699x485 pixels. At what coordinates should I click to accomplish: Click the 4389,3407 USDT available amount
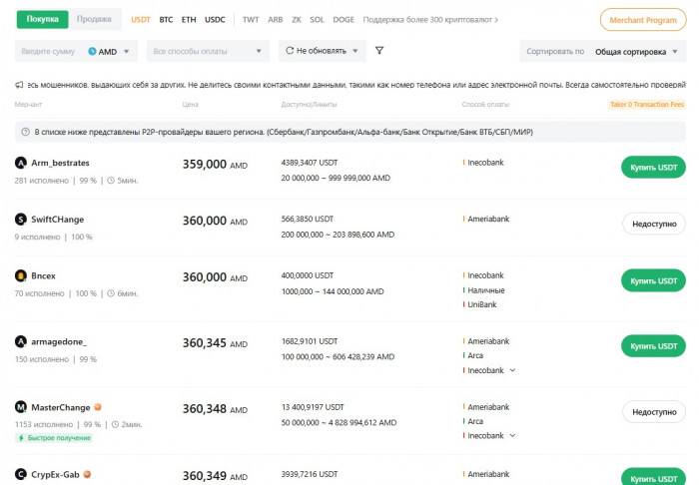[x=310, y=163]
